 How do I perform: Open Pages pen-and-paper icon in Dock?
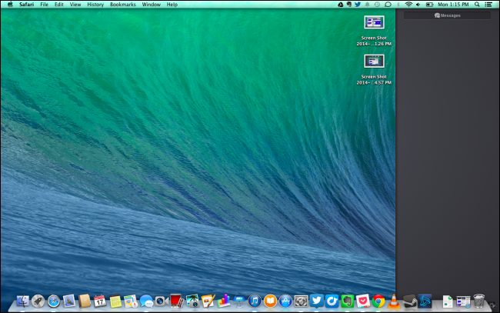click(208, 301)
